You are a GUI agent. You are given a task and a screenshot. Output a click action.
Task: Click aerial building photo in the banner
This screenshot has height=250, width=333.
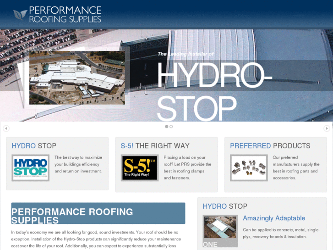pos(77,78)
